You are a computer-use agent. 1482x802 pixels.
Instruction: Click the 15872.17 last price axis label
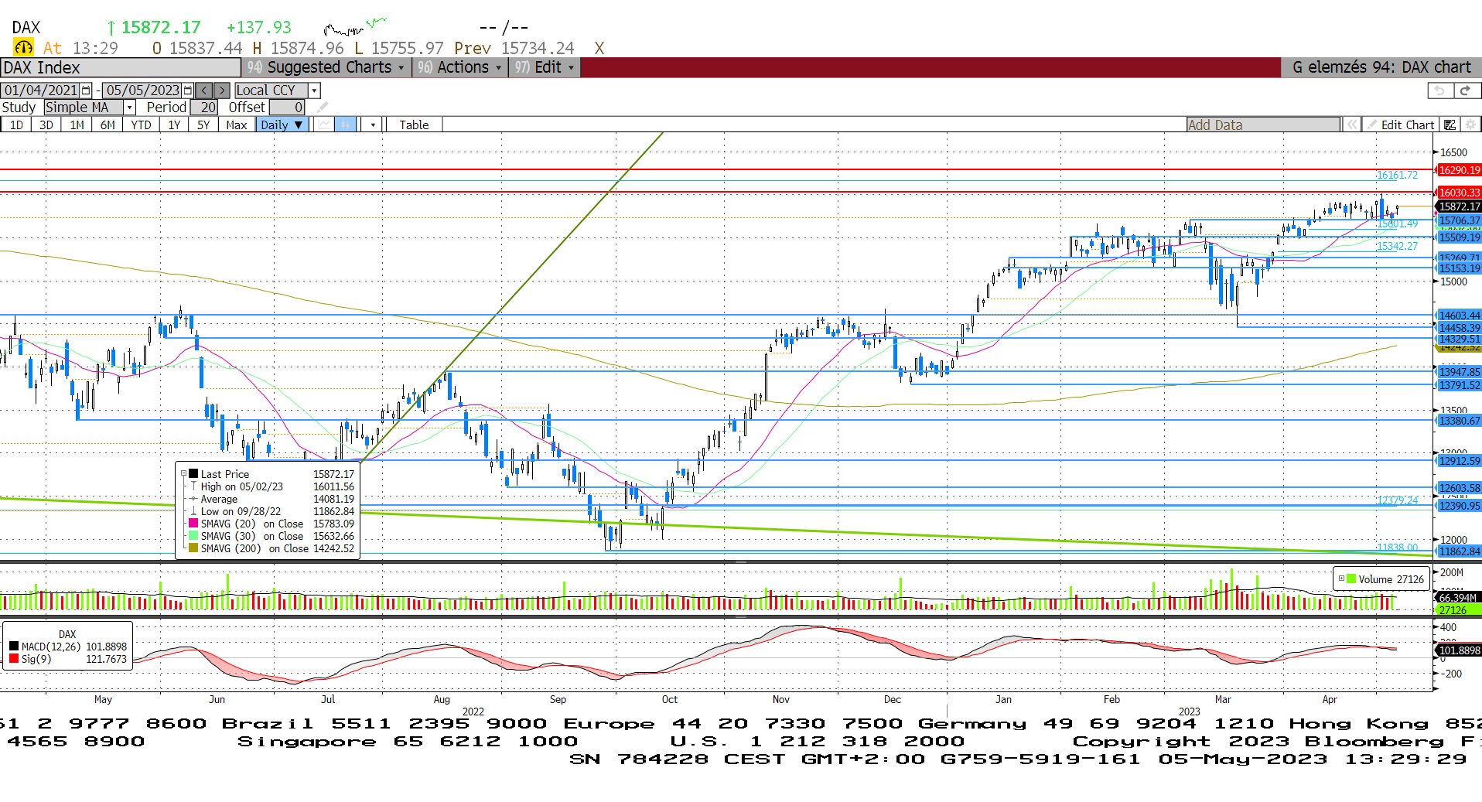tap(1459, 206)
